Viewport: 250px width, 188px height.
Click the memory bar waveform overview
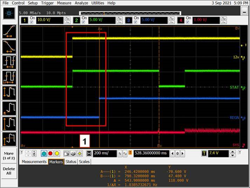click(x=130, y=13)
